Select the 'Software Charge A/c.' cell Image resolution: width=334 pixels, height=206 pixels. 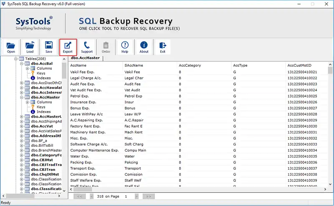pyautogui.click(x=96, y=144)
